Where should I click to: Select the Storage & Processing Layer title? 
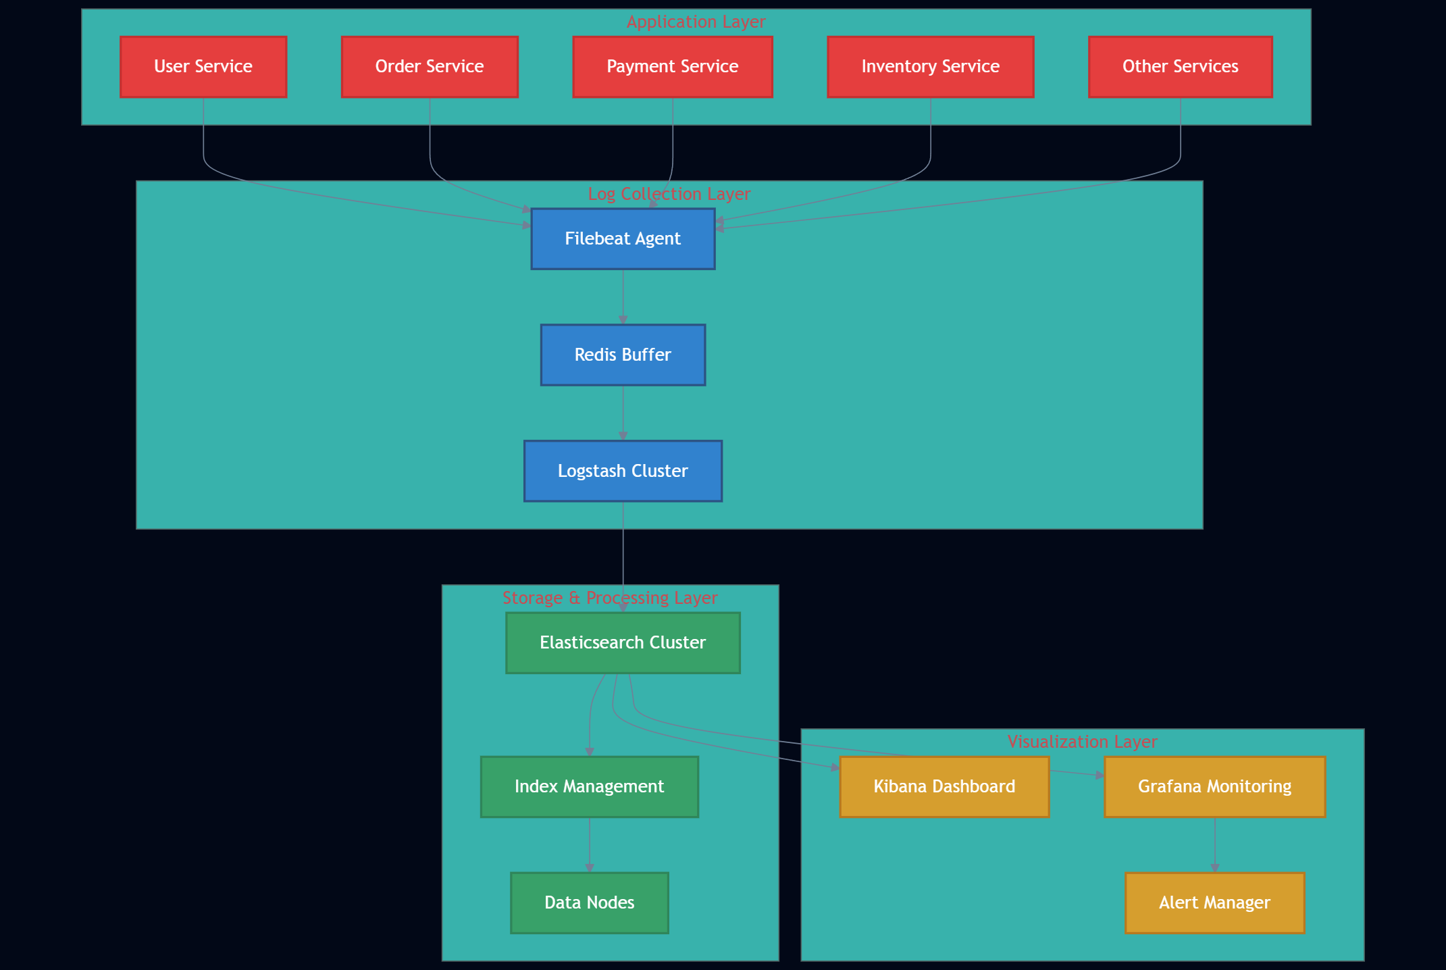tap(610, 598)
